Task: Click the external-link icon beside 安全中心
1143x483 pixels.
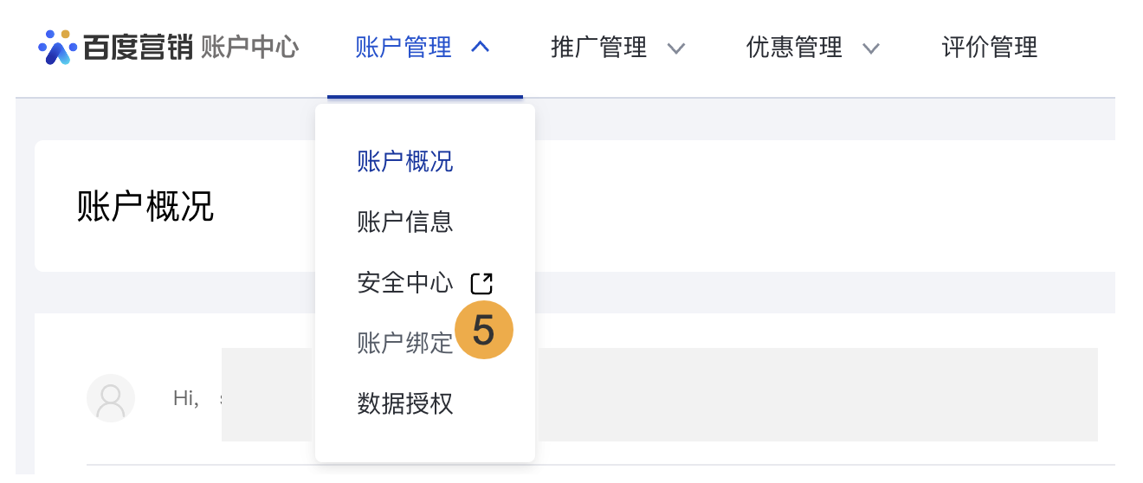Action: point(481,283)
